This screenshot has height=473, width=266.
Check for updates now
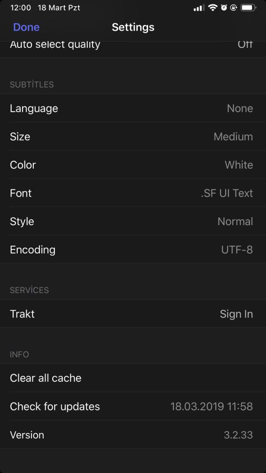tap(133, 407)
